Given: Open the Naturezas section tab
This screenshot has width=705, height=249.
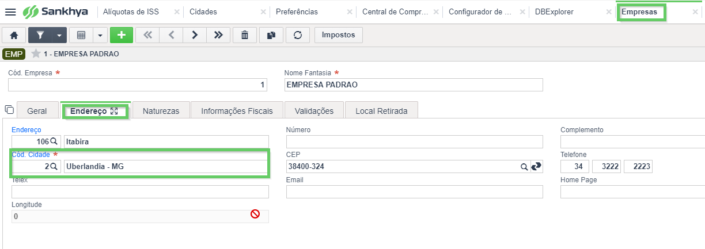Looking at the screenshot, I should 161,111.
